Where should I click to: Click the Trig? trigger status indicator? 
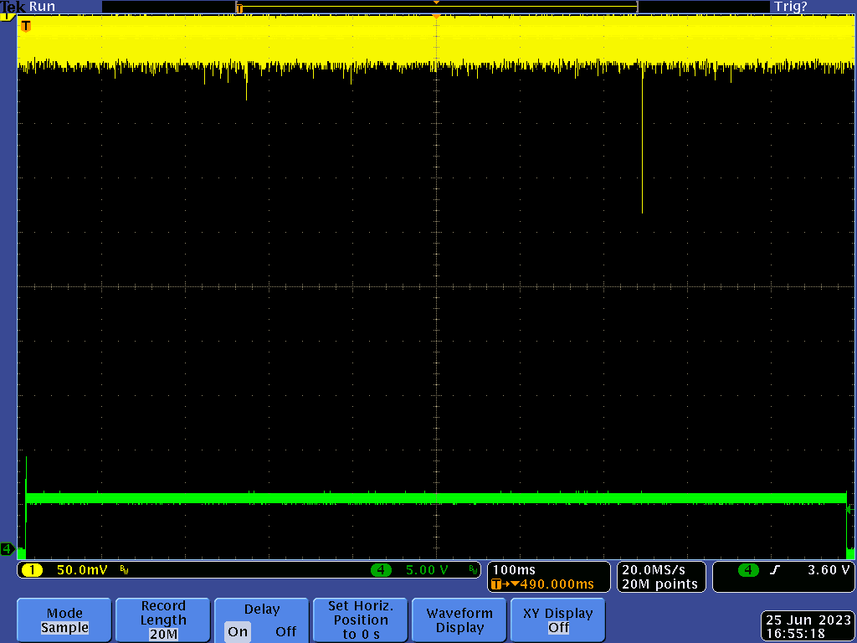tap(791, 6)
